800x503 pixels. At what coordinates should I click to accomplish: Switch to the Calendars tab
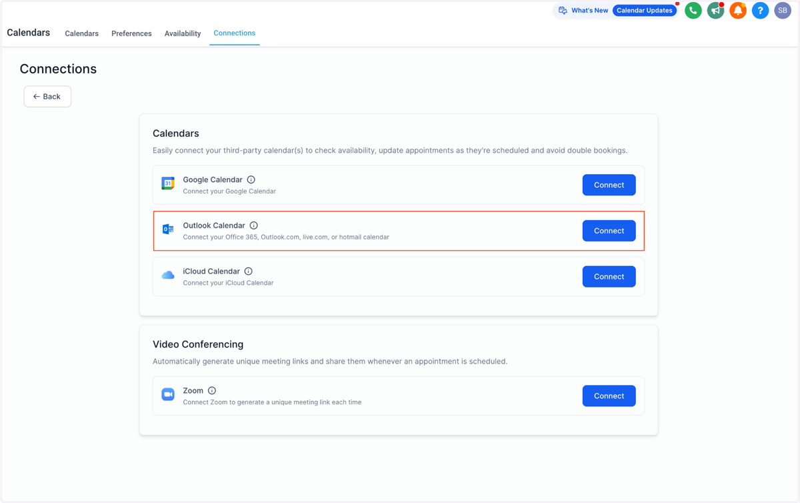click(82, 33)
